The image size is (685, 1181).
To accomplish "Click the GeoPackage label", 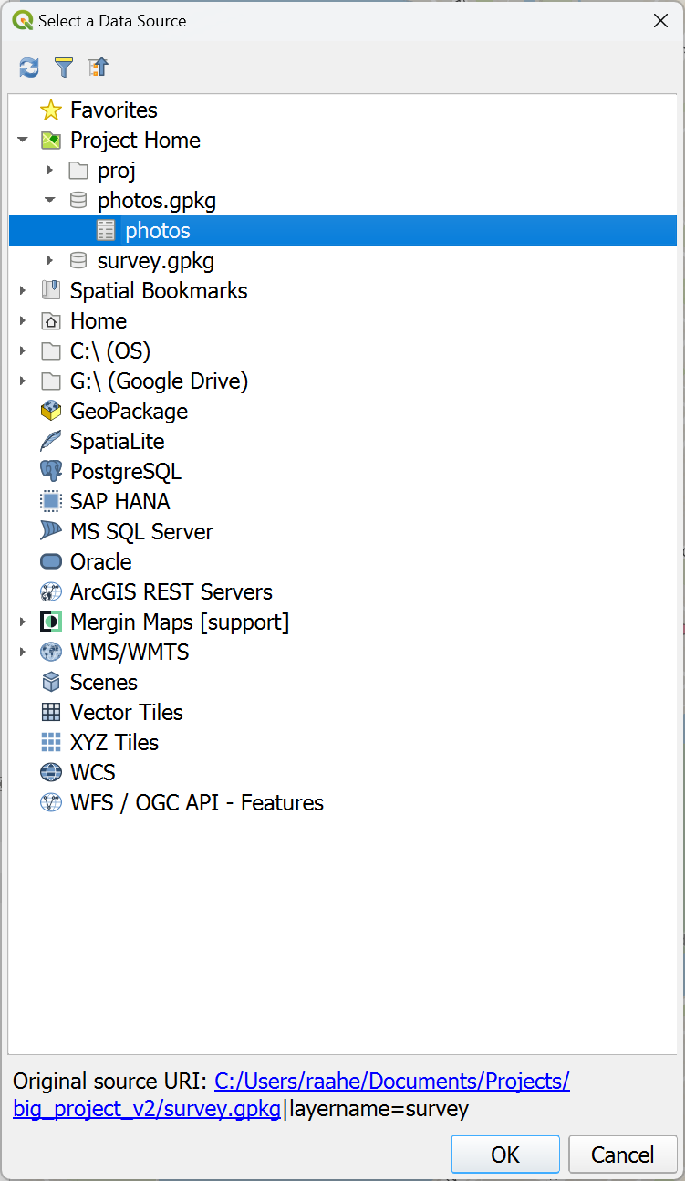I will (x=129, y=412).
